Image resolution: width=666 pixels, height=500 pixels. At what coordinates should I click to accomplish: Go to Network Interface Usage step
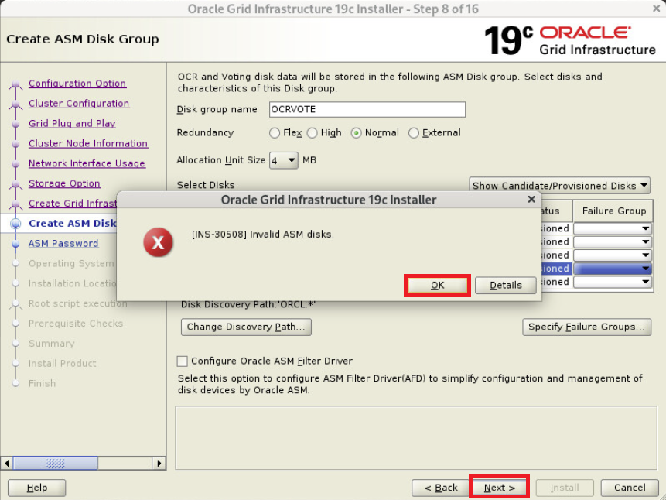[x=87, y=163]
